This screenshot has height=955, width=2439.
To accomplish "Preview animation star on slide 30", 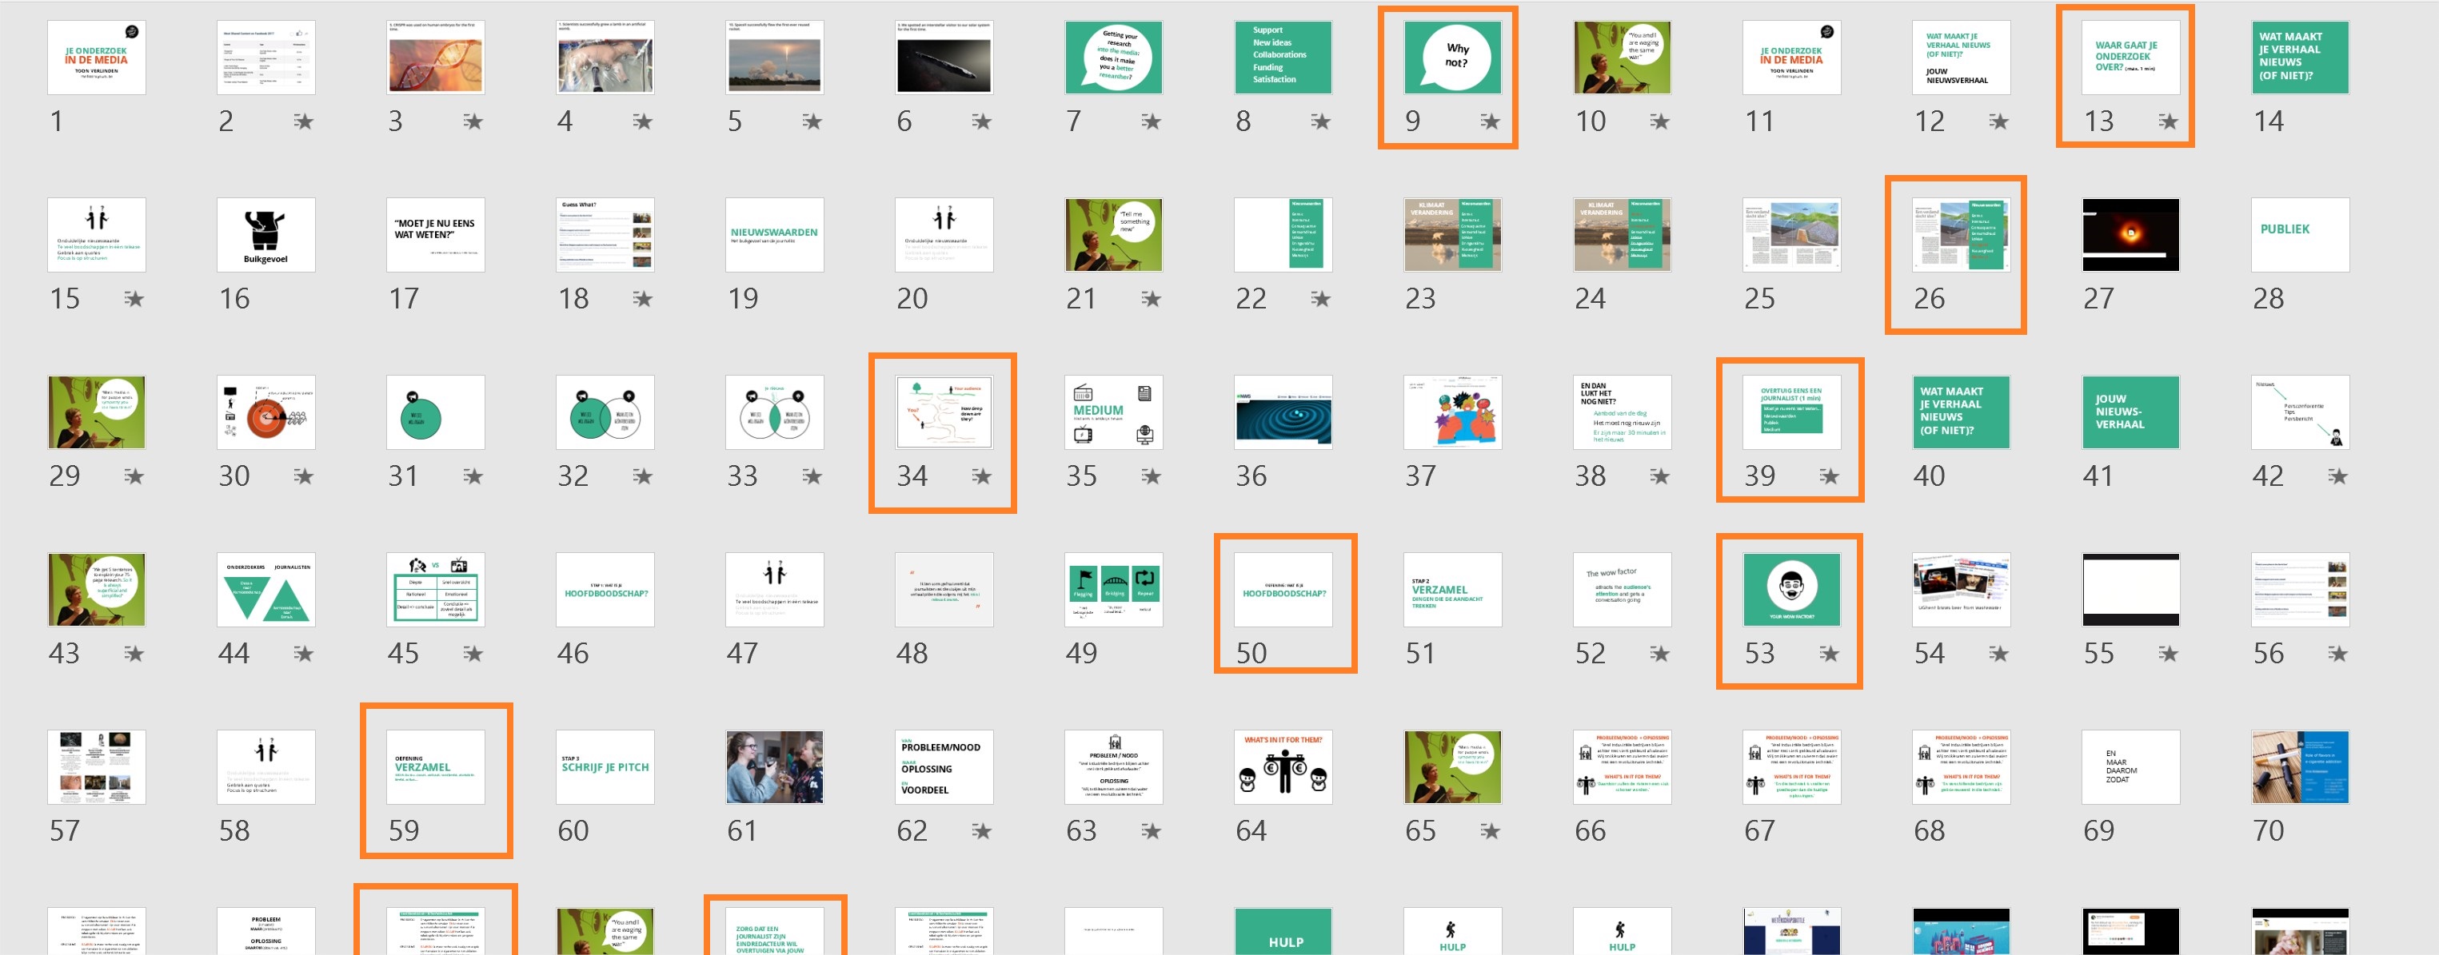I will tap(303, 476).
